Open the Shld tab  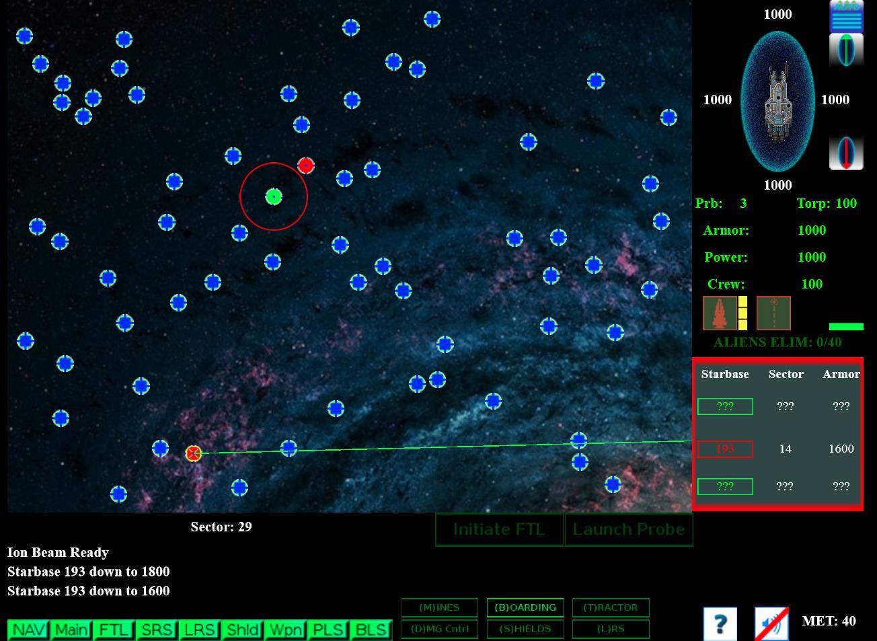pyautogui.click(x=243, y=630)
